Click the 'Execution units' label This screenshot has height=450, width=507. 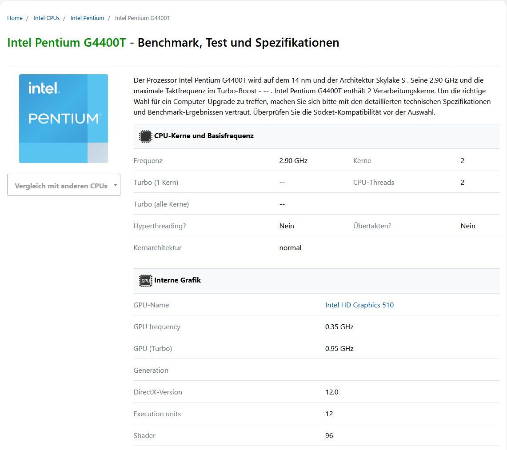[x=157, y=414]
